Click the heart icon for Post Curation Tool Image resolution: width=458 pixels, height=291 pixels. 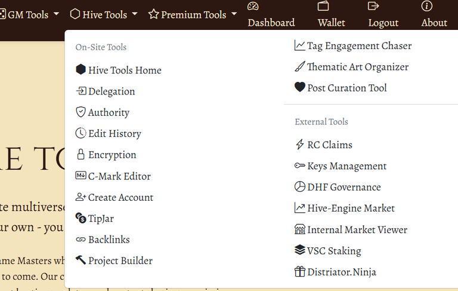click(x=300, y=87)
